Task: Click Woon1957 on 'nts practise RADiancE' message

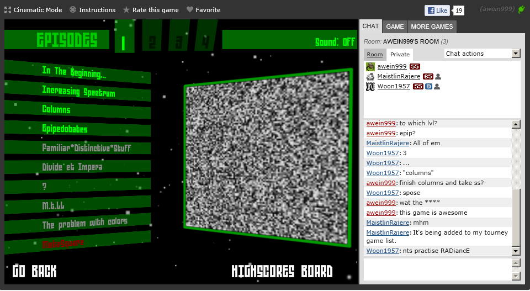Action: 382,251
